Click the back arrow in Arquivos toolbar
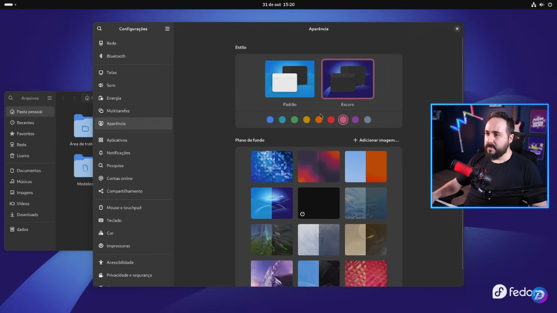The height and width of the screenshot is (313, 557). (63, 98)
